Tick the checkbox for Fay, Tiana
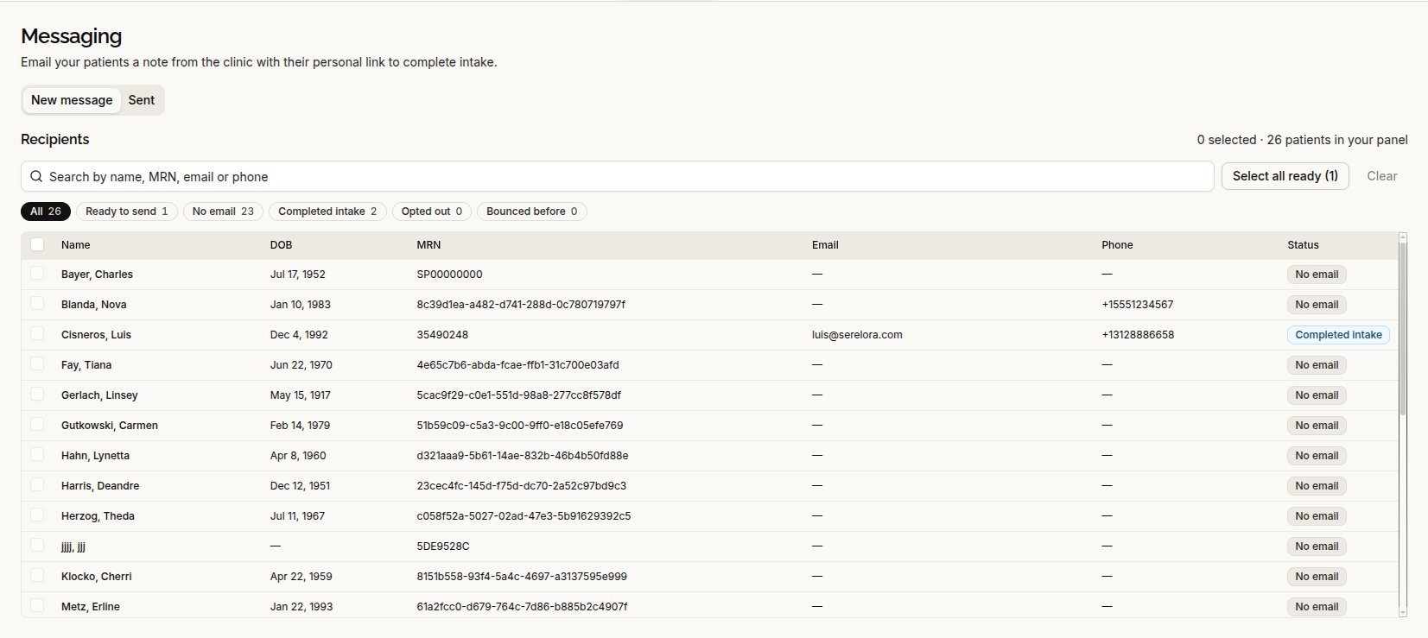This screenshot has height=638, width=1428. pyautogui.click(x=37, y=364)
